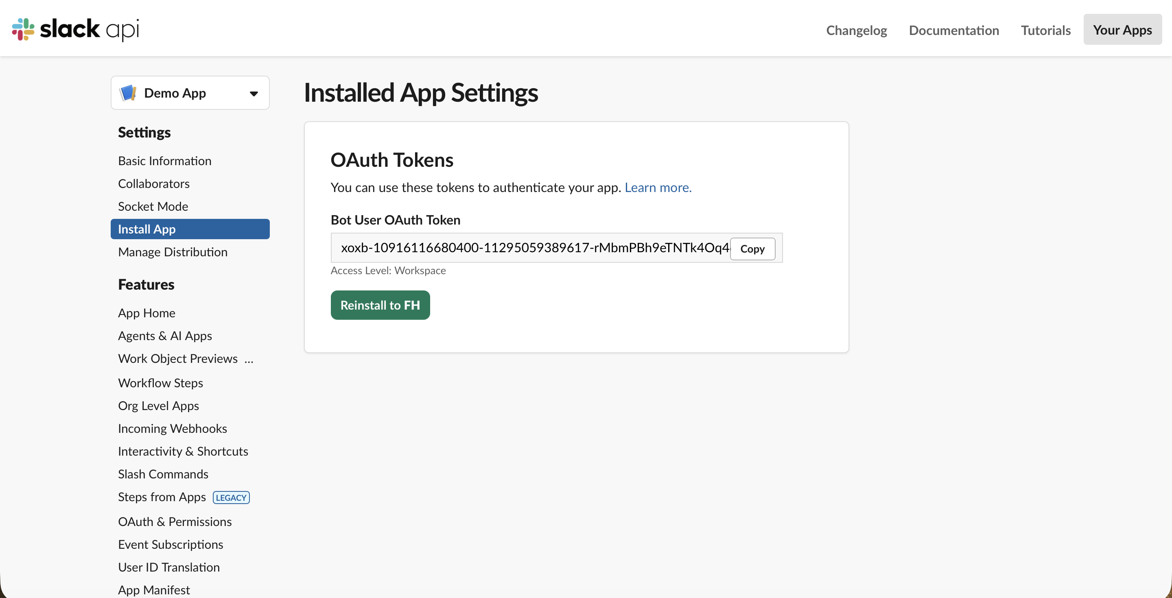
Task: Open User ID Translation
Action: click(169, 567)
